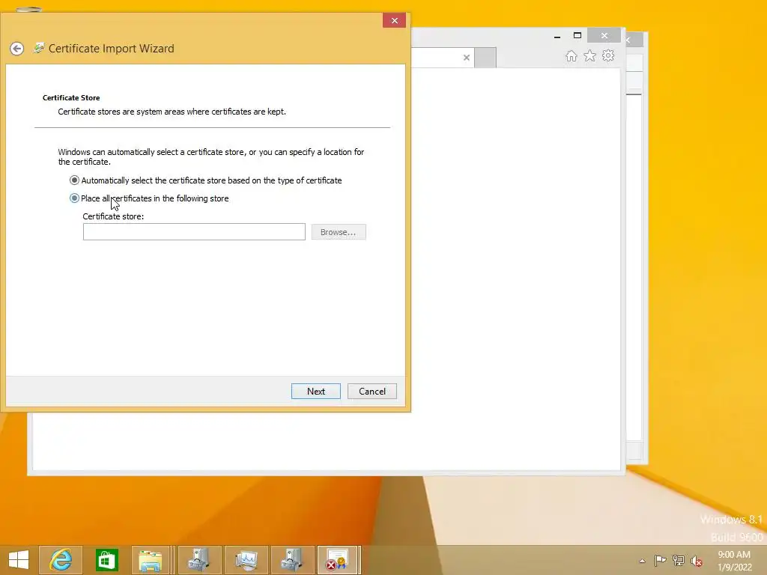Close the Certificate Import Wizard window

(394, 20)
